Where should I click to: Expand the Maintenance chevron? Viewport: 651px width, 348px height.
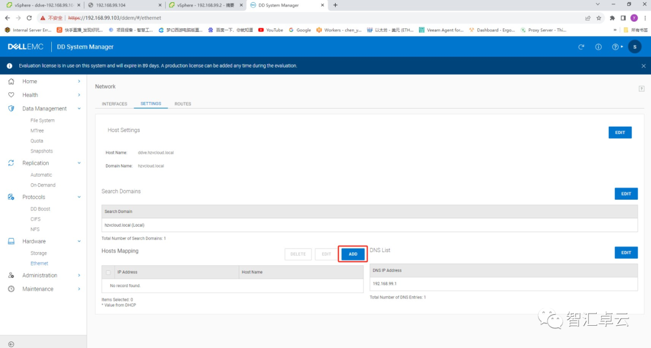pos(79,289)
